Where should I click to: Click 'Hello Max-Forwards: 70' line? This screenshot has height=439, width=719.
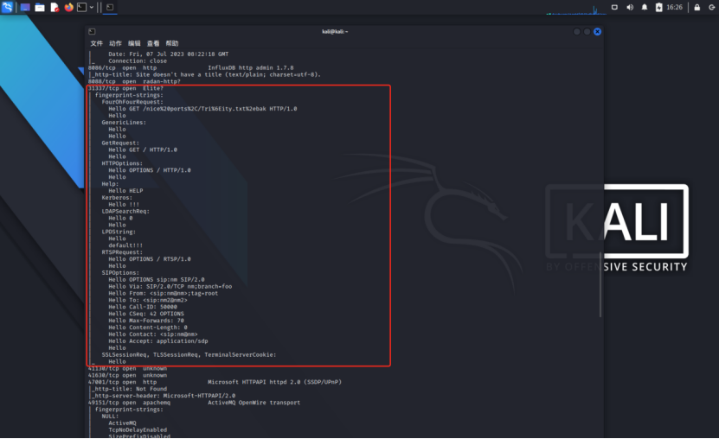point(146,321)
